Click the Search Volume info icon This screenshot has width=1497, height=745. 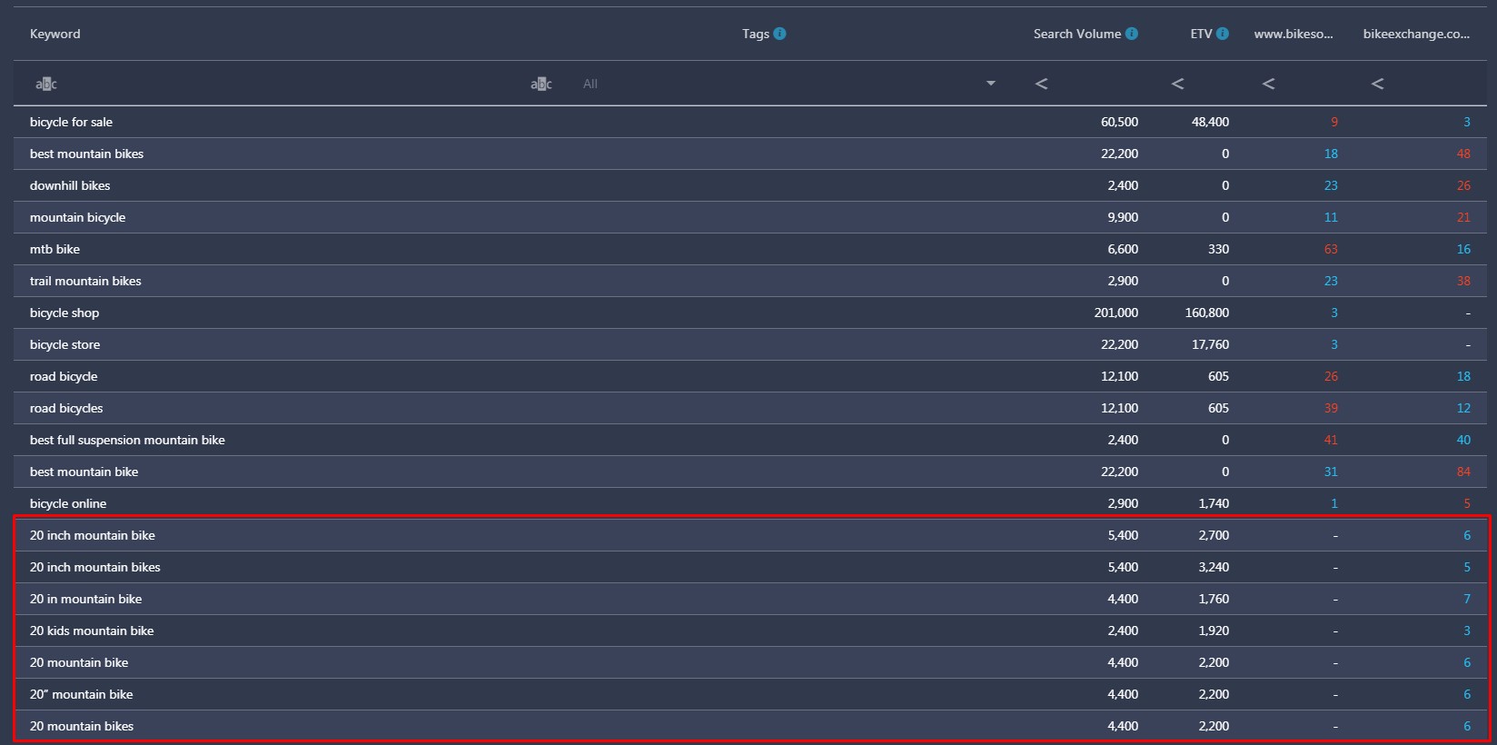coord(1131,34)
